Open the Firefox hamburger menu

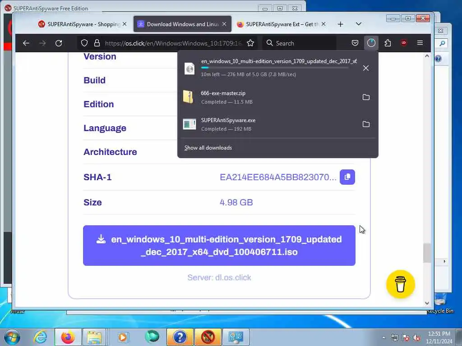[x=420, y=43]
